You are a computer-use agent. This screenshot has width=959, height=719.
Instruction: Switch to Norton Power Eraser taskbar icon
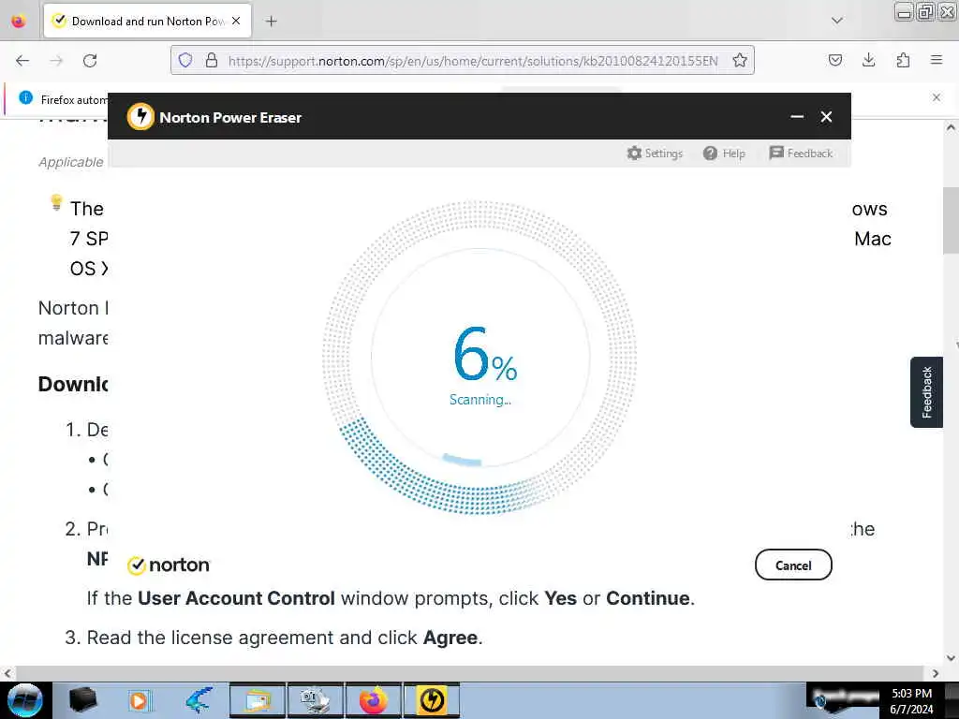point(431,700)
